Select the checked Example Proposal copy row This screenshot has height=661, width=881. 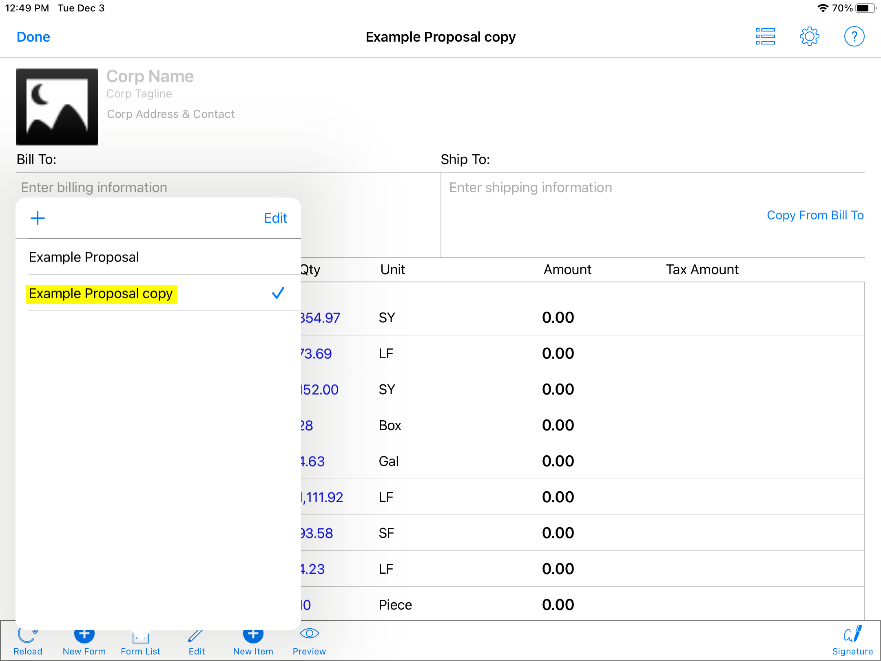pyautogui.click(x=101, y=294)
